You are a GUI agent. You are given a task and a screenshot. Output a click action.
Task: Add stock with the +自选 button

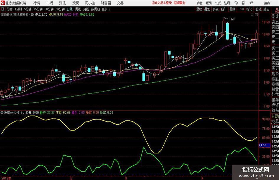[258, 9]
